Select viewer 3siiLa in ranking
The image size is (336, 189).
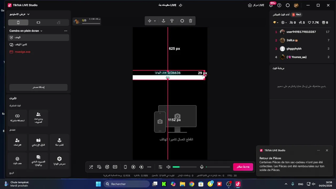click(x=302, y=40)
